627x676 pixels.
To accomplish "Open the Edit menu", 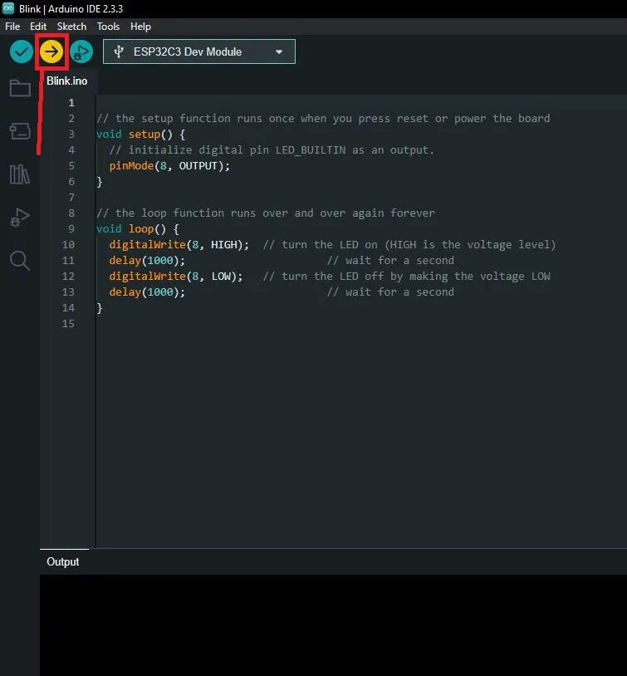I will pos(38,27).
